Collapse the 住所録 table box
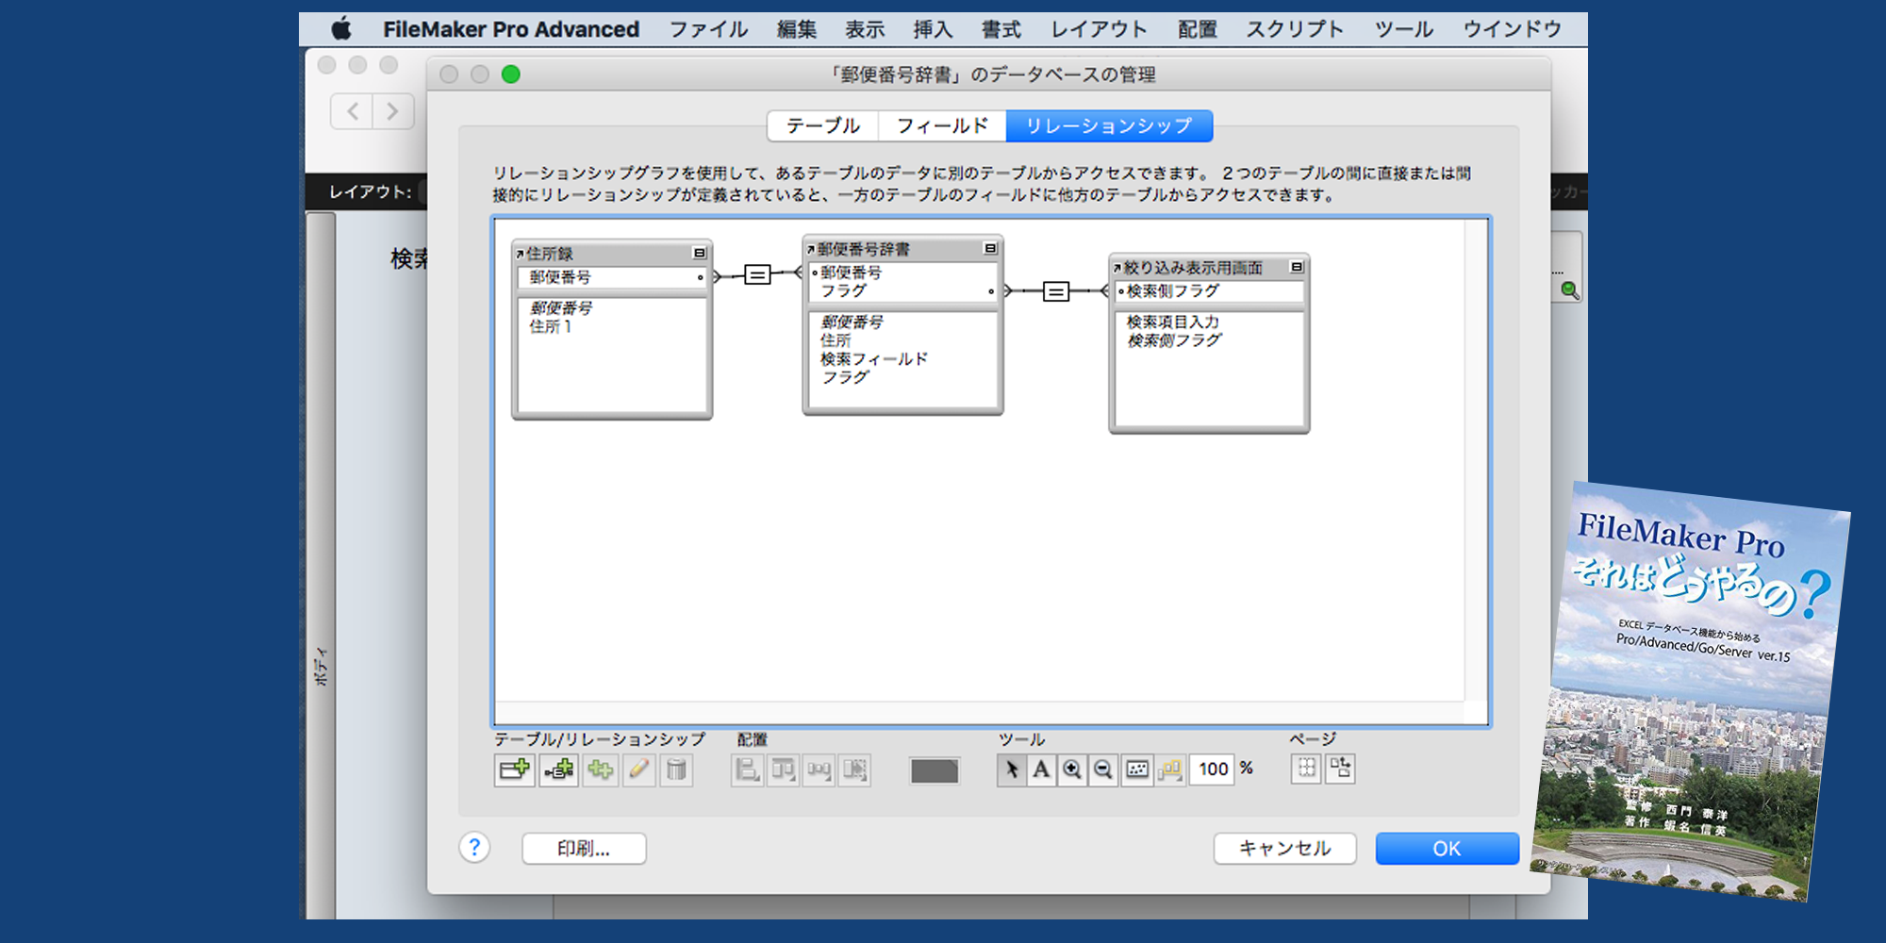1886x943 pixels. click(x=700, y=253)
